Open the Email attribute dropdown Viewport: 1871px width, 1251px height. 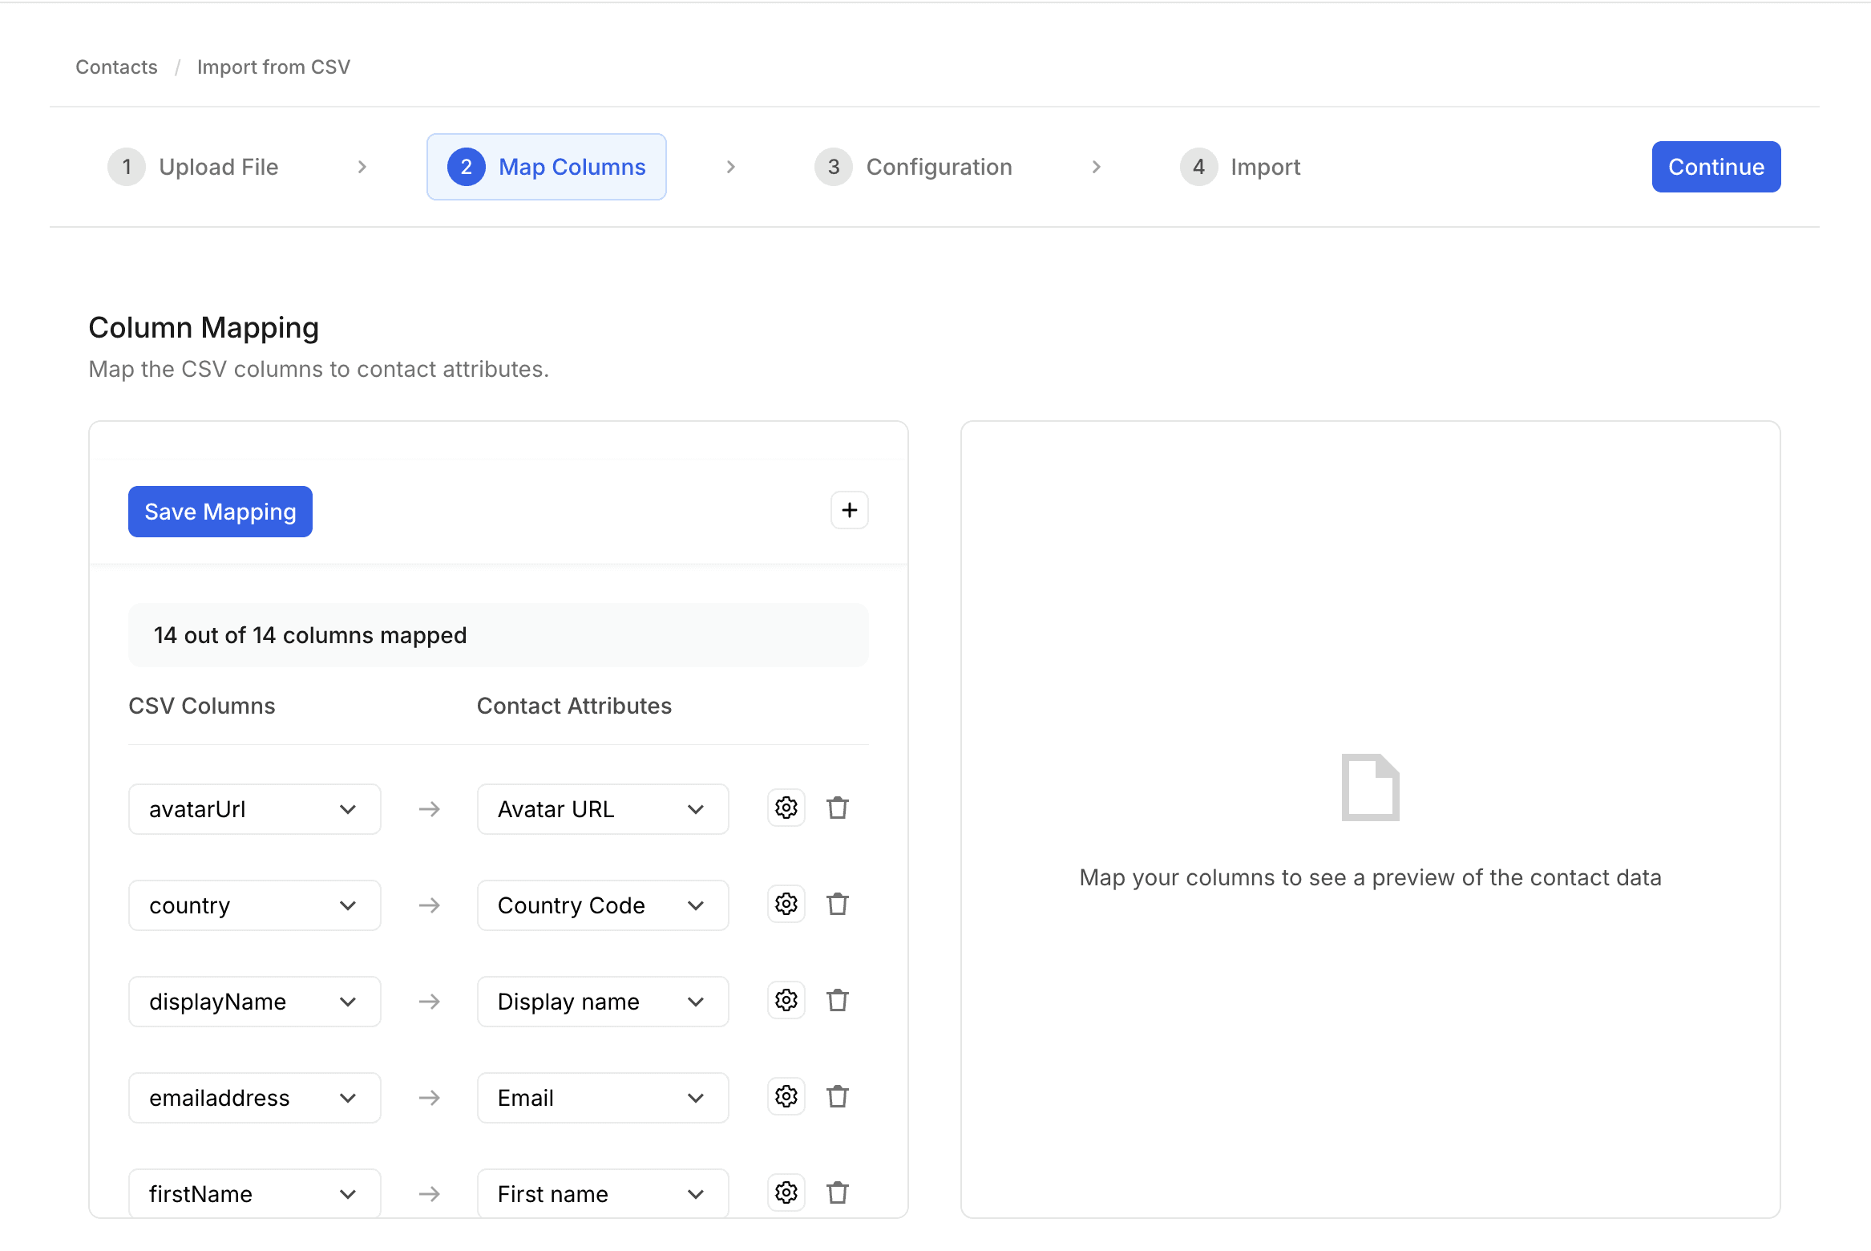pyautogui.click(x=602, y=1098)
